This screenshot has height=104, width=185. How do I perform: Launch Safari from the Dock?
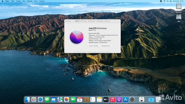coord(40,100)
